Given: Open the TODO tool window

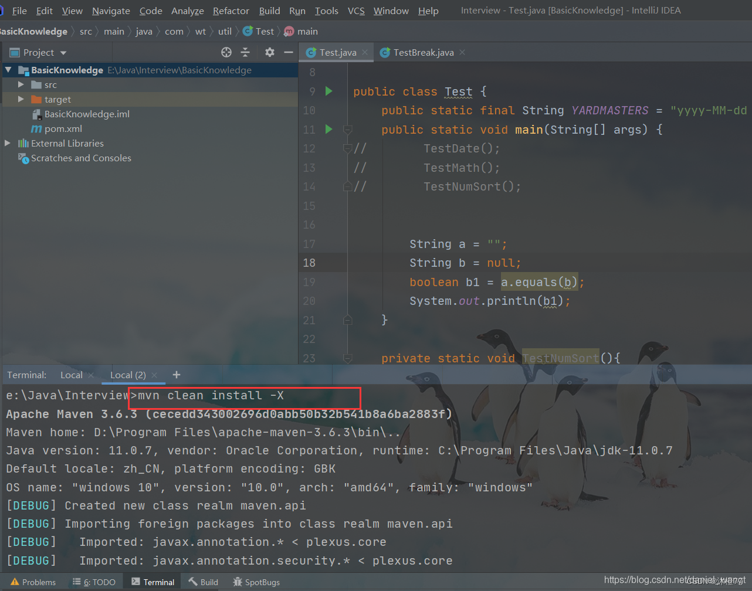Looking at the screenshot, I should point(94,582).
